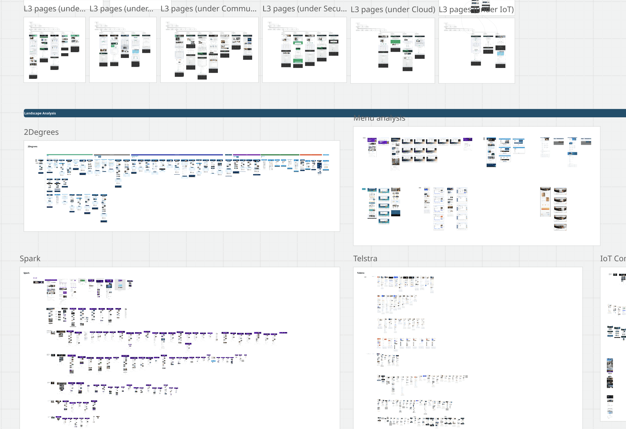The height and width of the screenshot is (429, 626).
Task: Select the "Landscape Analysis" section banner
Action: coord(325,113)
